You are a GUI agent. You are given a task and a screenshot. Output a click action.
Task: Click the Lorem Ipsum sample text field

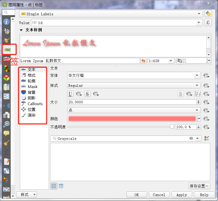pyautogui.click(x=80, y=61)
